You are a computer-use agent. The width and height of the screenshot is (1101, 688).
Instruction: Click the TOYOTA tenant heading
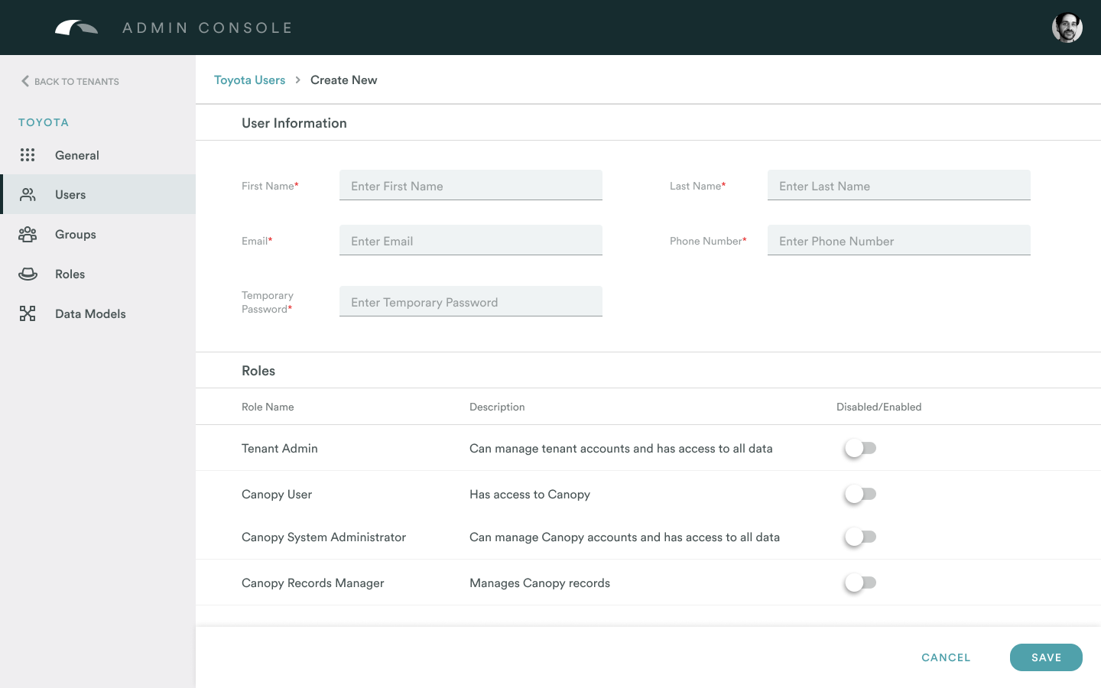44,122
